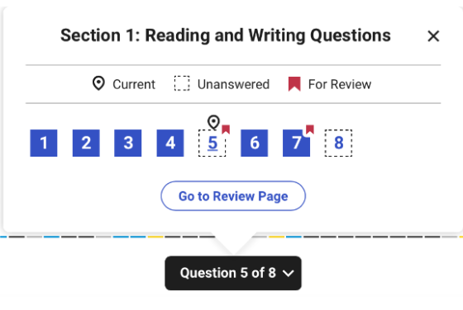The width and height of the screenshot is (463, 310).
Task: Click the Section 1 Reading and Writing heading
Action: tap(226, 35)
